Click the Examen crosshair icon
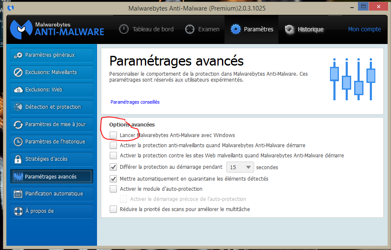The height and width of the screenshot is (250, 391). pos(190,29)
